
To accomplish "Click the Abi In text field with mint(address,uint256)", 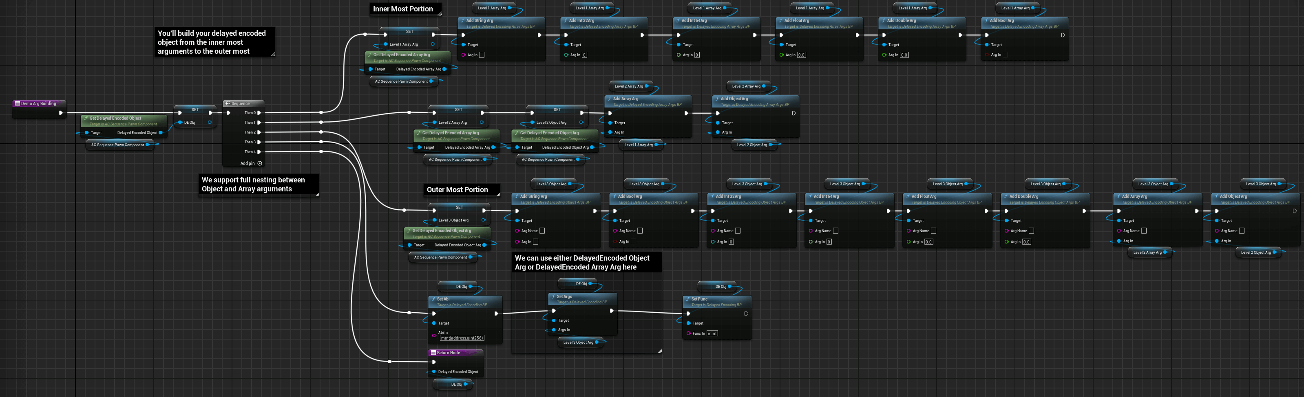I will [462, 338].
